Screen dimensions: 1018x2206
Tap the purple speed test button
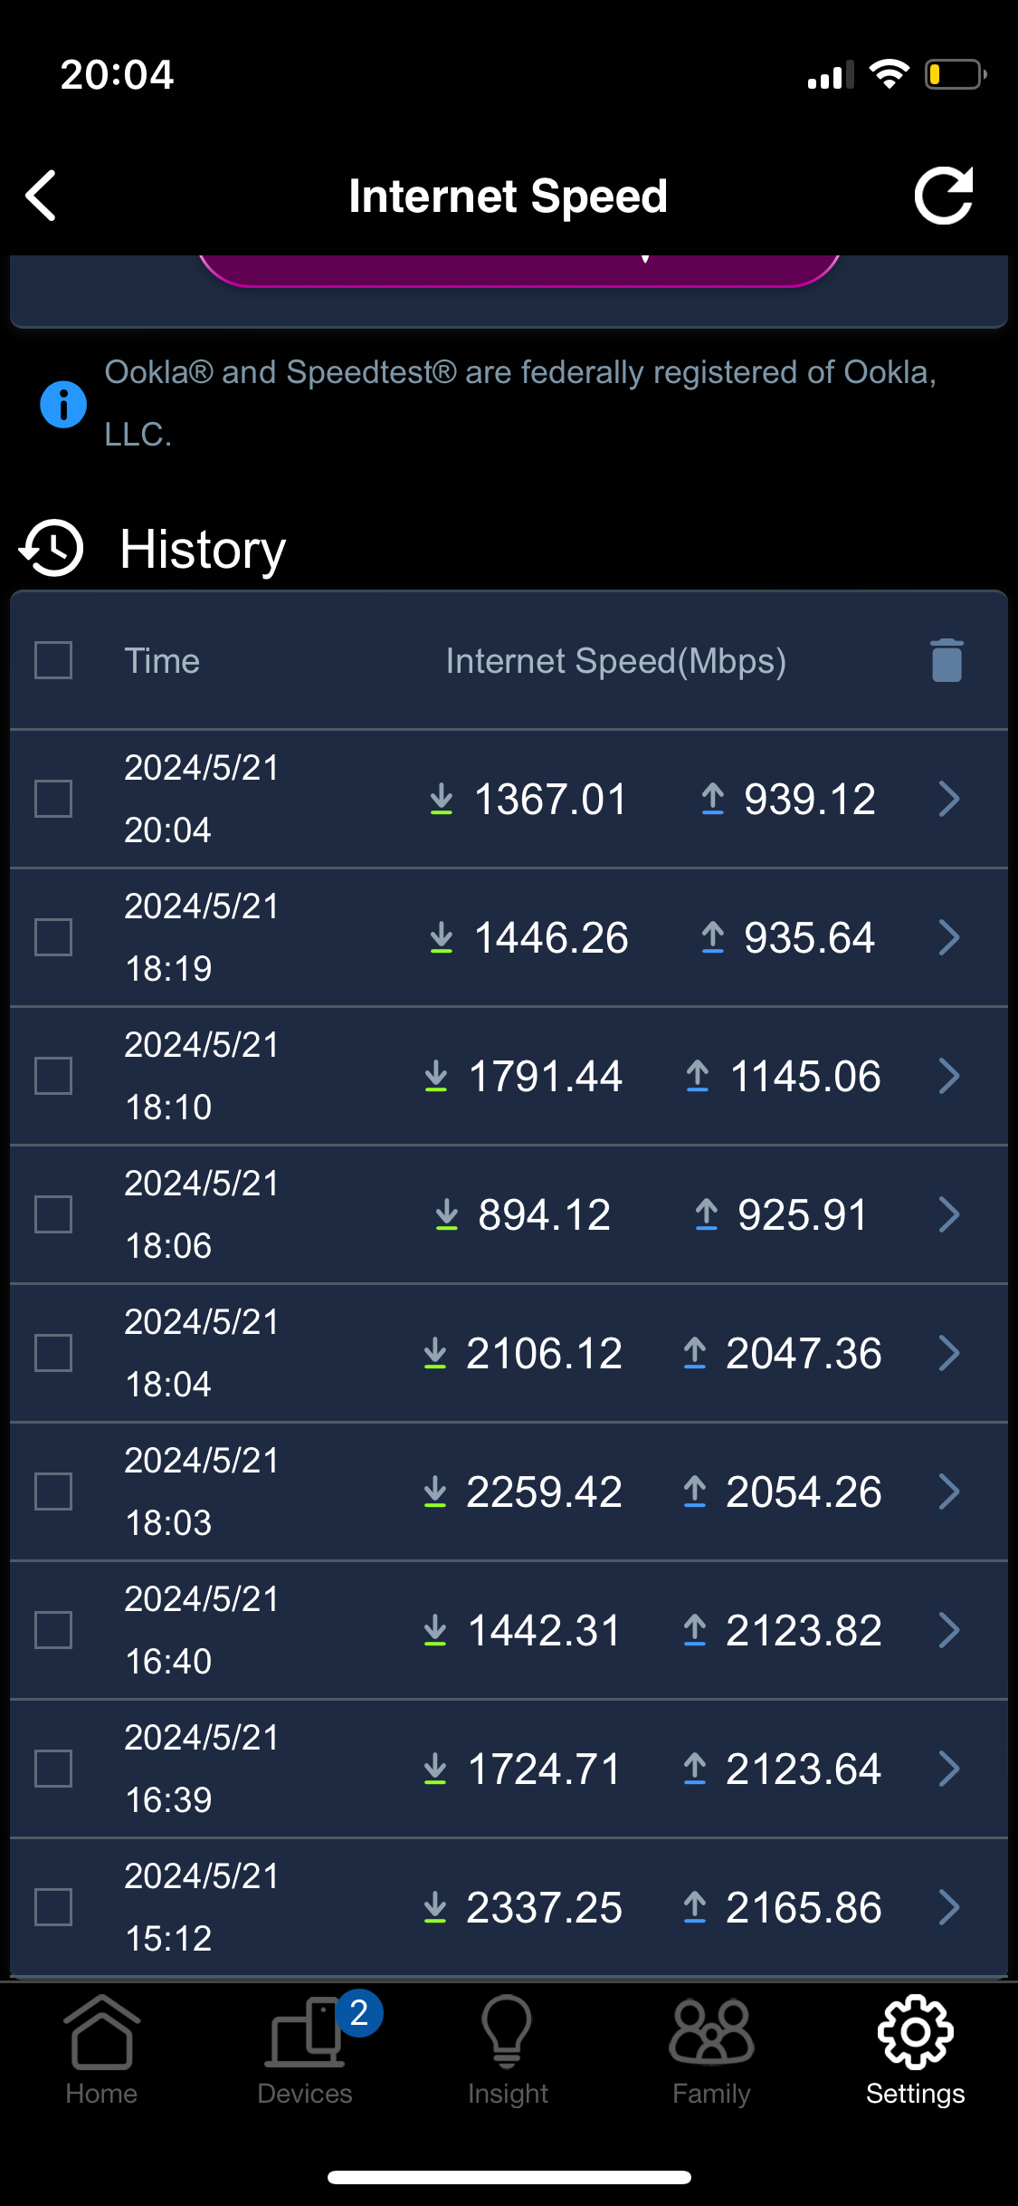tap(519, 270)
